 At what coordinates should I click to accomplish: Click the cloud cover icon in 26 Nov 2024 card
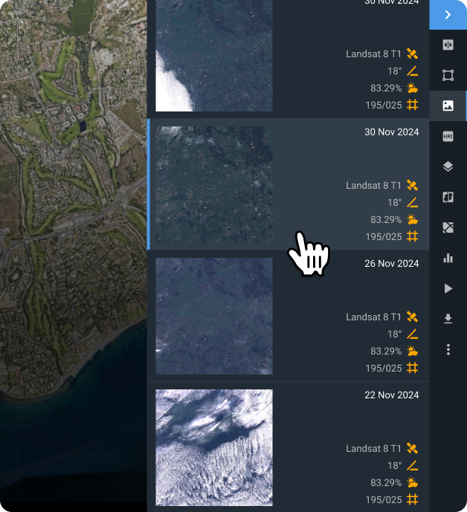(x=413, y=351)
